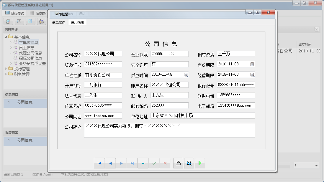The width and height of the screenshot is (324, 182).
Task: Confirm changes with the green check icon
Action: (154, 163)
